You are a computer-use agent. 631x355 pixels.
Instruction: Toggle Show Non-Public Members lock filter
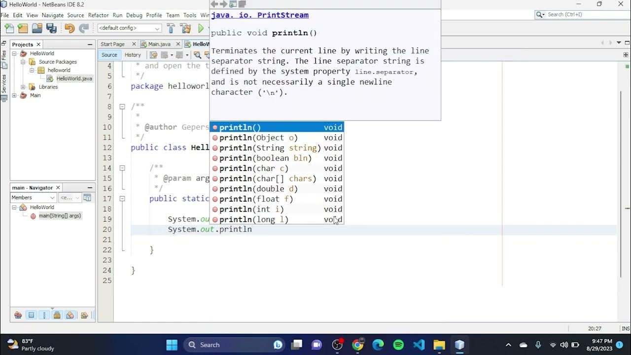click(x=57, y=315)
